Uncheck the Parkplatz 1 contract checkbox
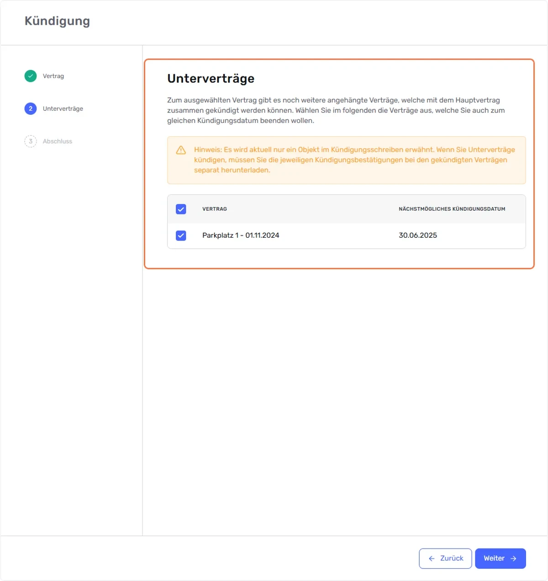This screenshot has width=548, height=581. click(x=181, y=235)
